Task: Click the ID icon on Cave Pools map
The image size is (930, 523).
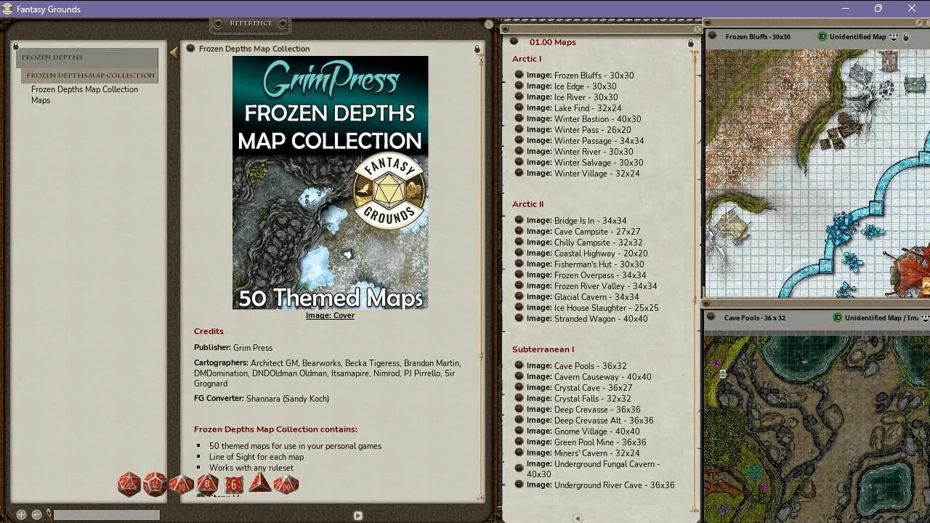Action: 837,317
